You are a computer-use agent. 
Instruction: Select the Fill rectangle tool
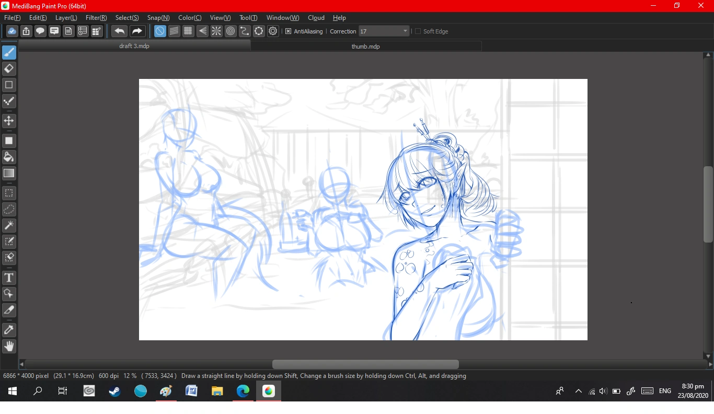pyautogui.click(x=9, y=141)
